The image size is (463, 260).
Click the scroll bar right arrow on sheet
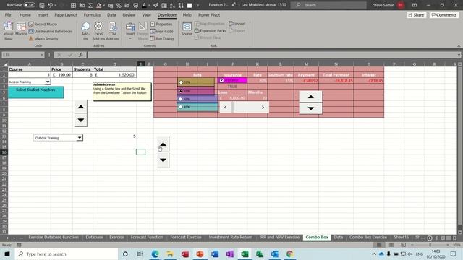pos(263,108)
